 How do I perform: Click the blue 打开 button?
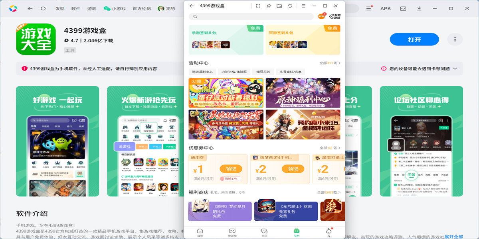click(x=414, y=39)
